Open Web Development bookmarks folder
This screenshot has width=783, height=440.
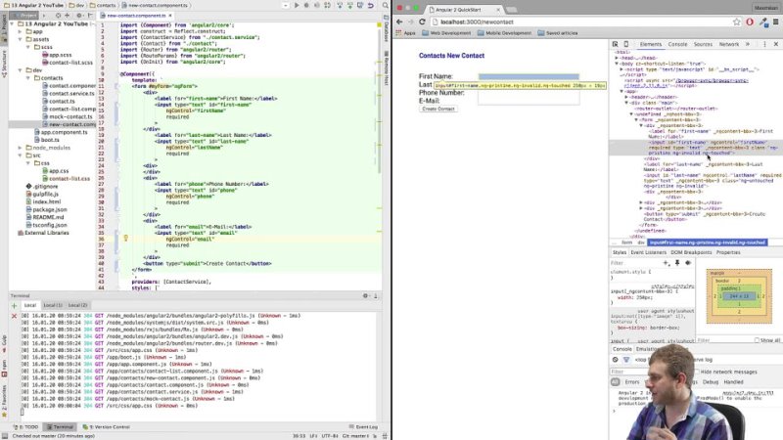[446, 33]
